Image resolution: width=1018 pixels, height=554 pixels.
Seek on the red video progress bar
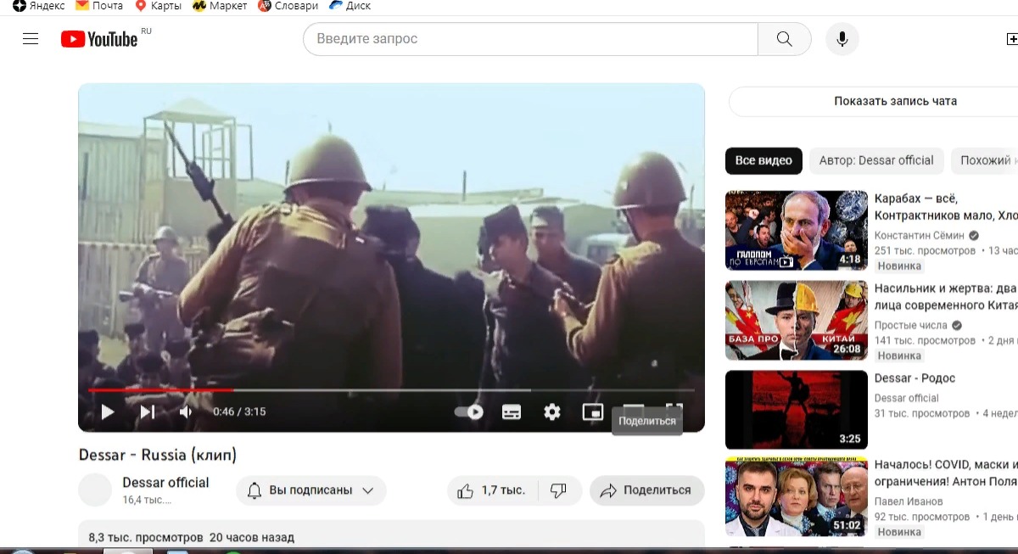[x=160, y=390]
